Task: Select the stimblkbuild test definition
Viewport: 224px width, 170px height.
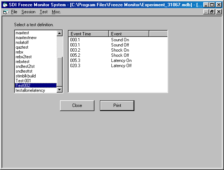Action: click(x=26, y=76)
